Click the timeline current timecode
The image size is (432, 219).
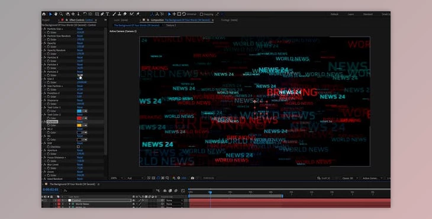50,190
